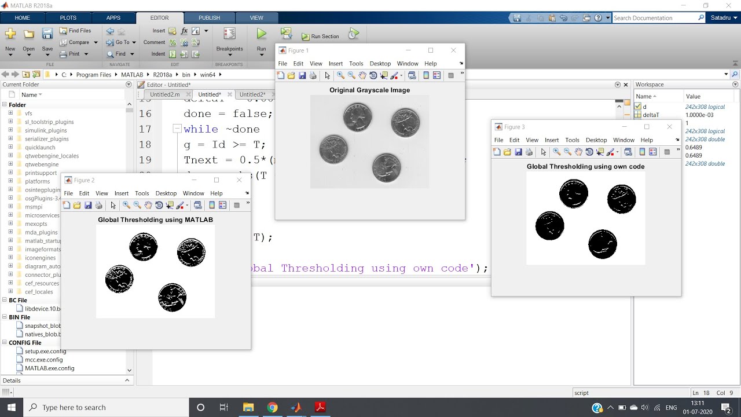Image resolution: width=741 pixels, height=417 pixels.
Task: Switch to the PLOTS ribbon tab
Action: pyautogui.click(x=68, y=18)
